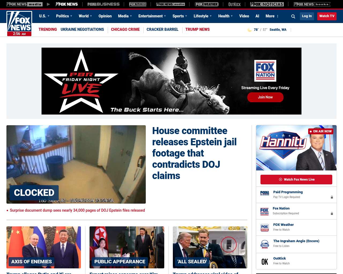Visit OutKick network logo
This screenshot has width=343, height=274.
point(234,4)
